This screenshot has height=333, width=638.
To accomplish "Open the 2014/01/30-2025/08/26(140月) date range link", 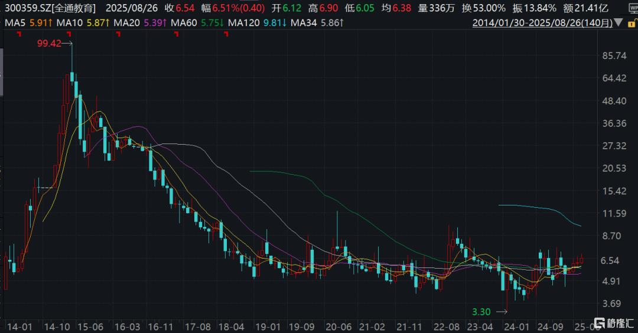I will tap(542, 23).
